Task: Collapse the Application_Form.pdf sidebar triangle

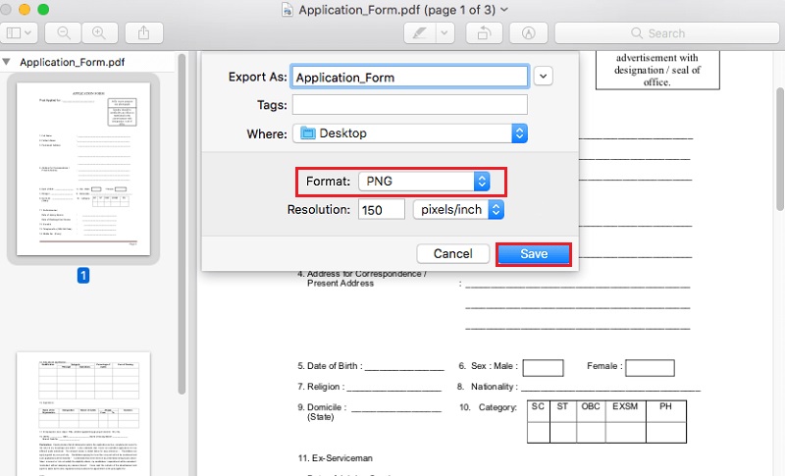Action: pyautogui.click(x=7, y=62)
